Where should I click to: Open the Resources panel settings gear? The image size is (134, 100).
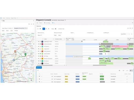click(x=130, y=28)
